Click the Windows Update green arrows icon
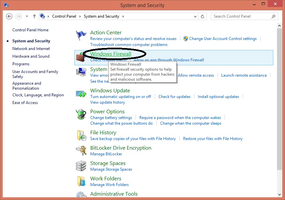 (81, 94)
